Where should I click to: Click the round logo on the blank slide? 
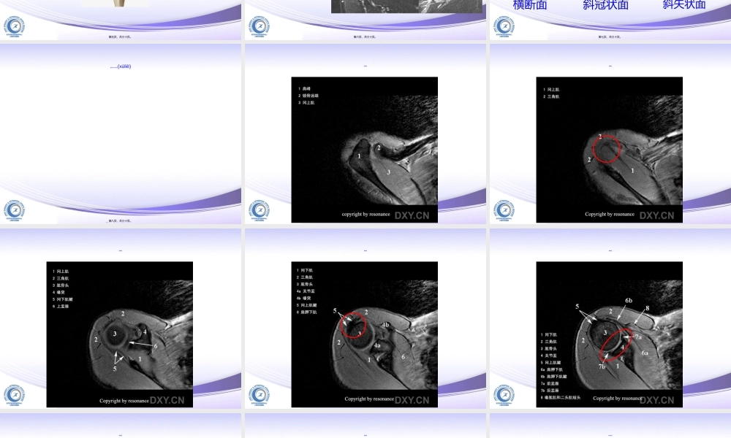click(15, 210)
